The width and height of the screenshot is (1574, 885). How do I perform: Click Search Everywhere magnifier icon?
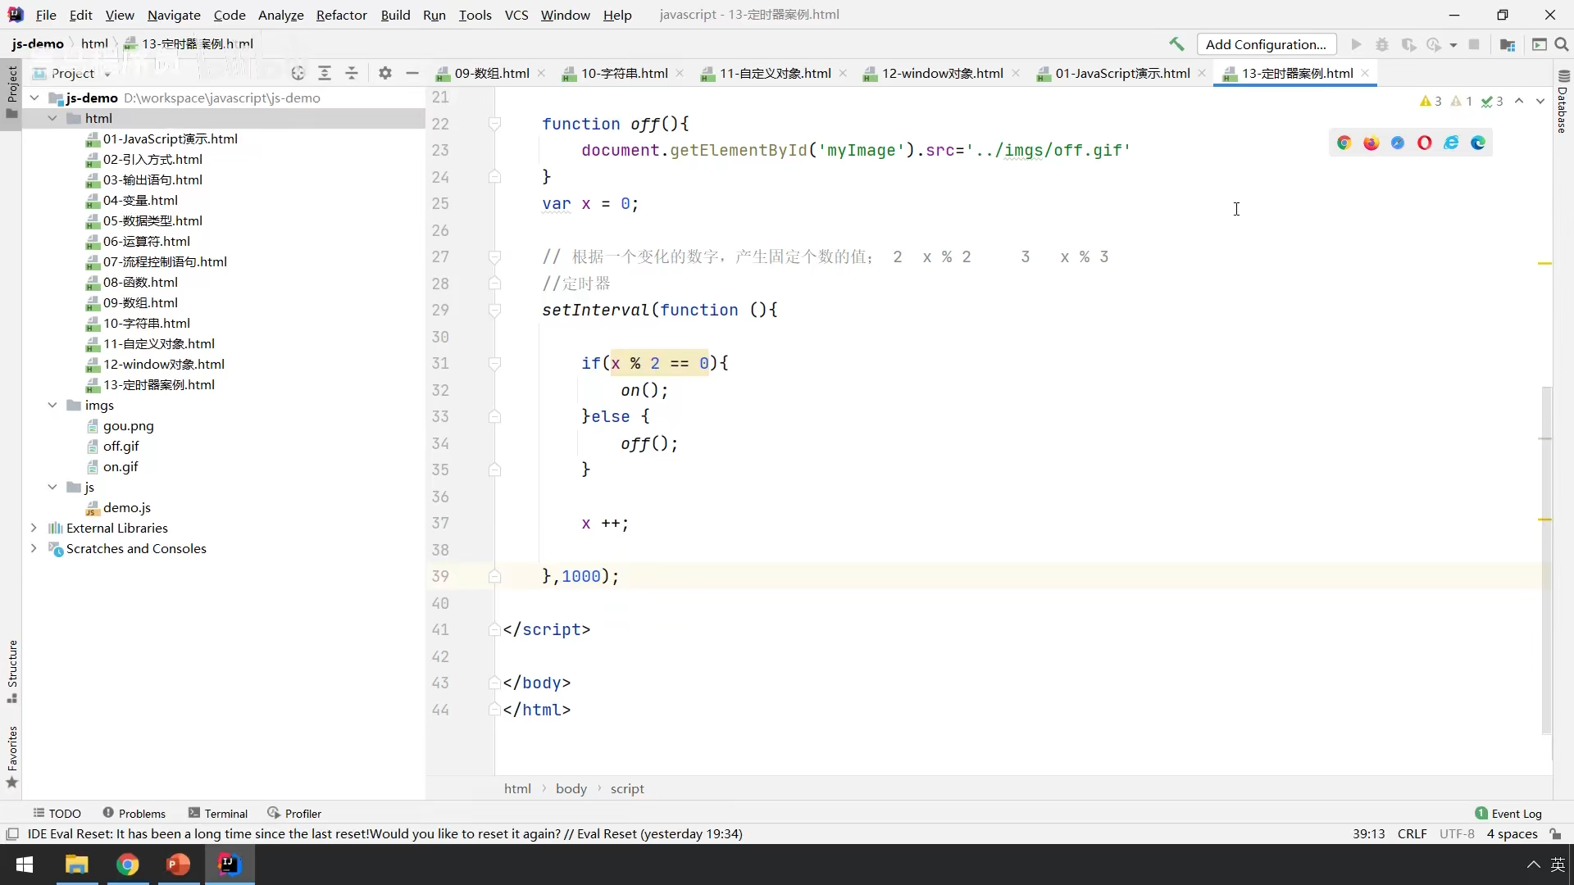point(1562,44)
